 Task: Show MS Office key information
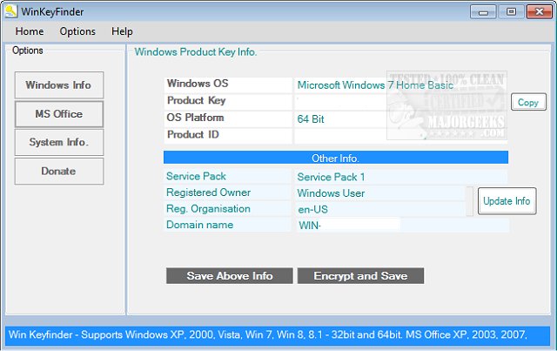[59, 114]
